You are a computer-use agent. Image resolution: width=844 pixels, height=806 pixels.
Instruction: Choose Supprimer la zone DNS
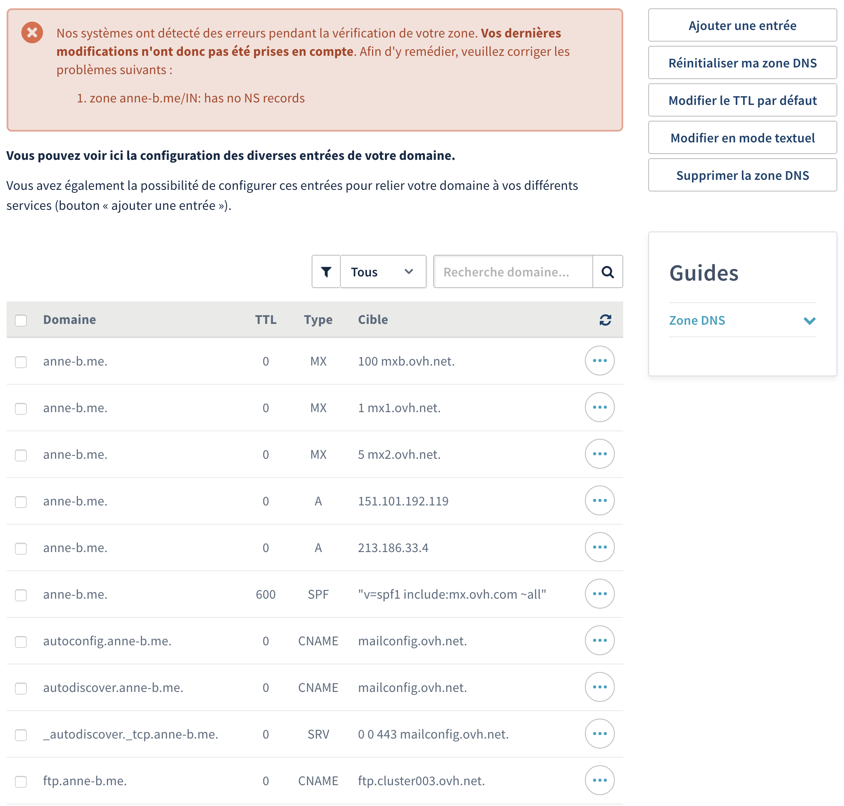(x=742, y=175)
